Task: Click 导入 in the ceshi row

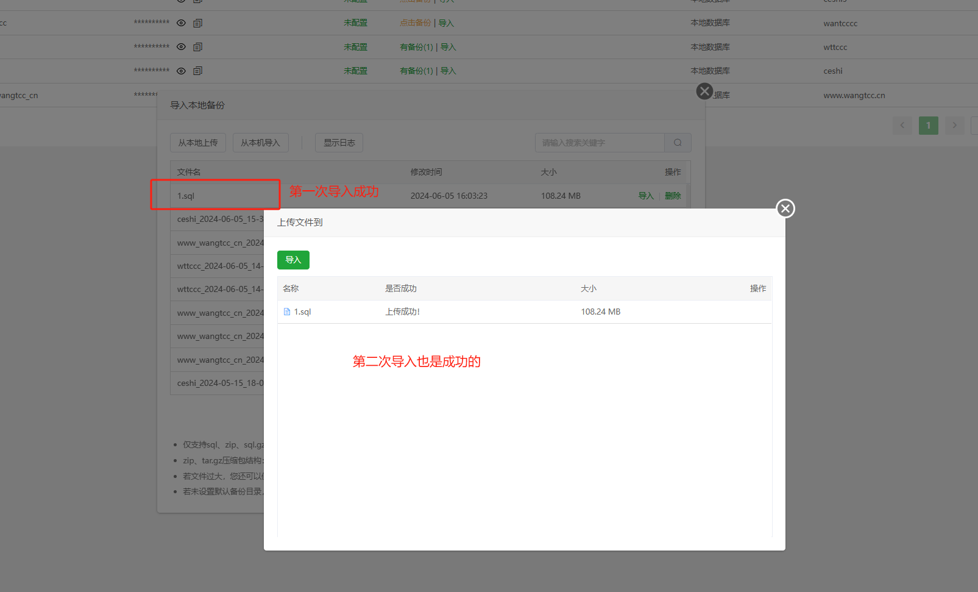Action: (x=448, y=71)
